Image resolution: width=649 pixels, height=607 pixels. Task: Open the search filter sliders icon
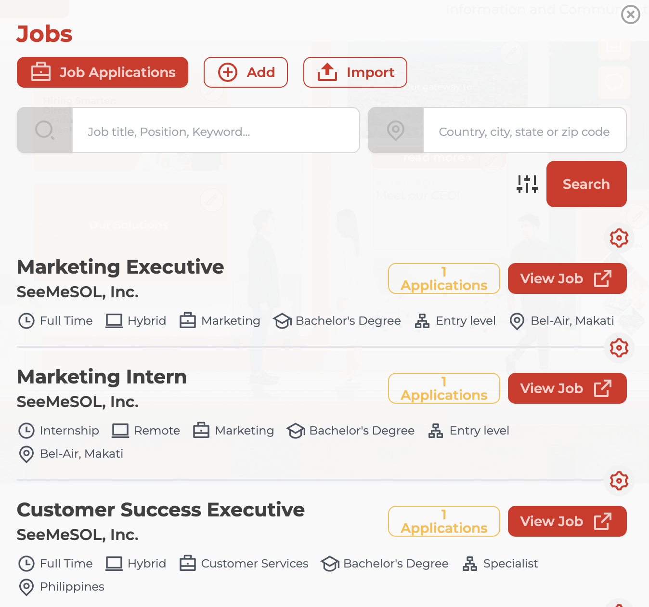tap(527, 184)
